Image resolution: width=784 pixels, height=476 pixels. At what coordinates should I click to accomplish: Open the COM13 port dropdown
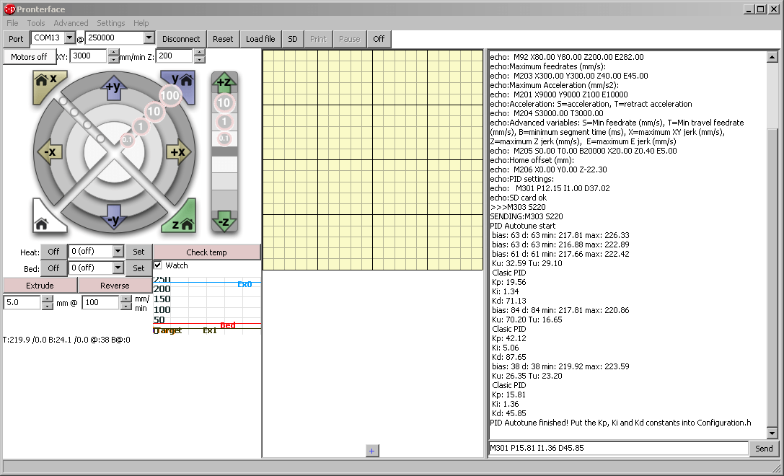click(x=67, y=38)
